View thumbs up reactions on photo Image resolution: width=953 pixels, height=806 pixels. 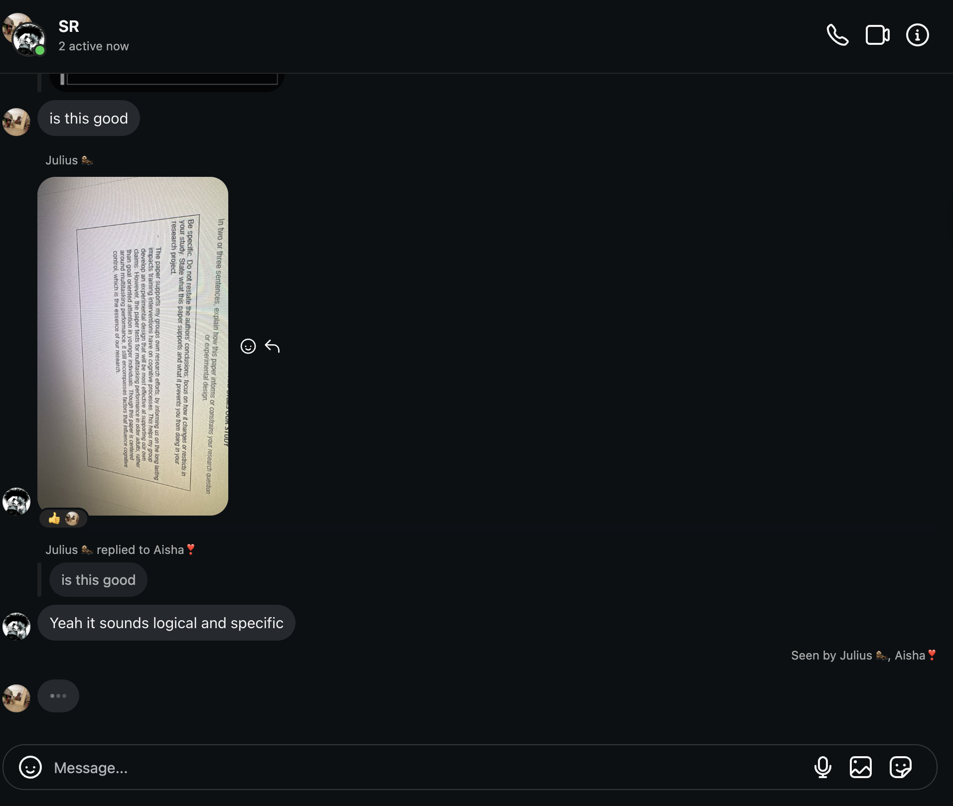63,519
